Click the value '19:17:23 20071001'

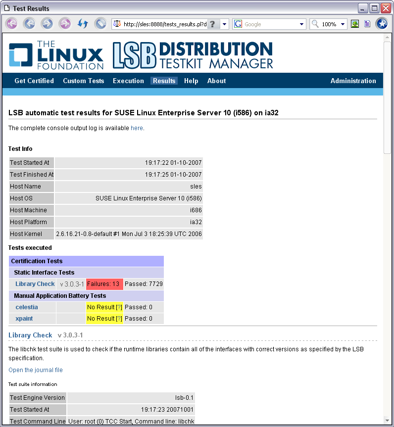coord(167,410)
